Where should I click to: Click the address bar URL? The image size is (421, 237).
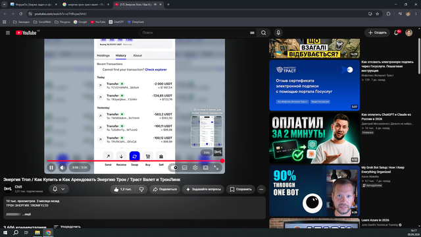(60, 14)
